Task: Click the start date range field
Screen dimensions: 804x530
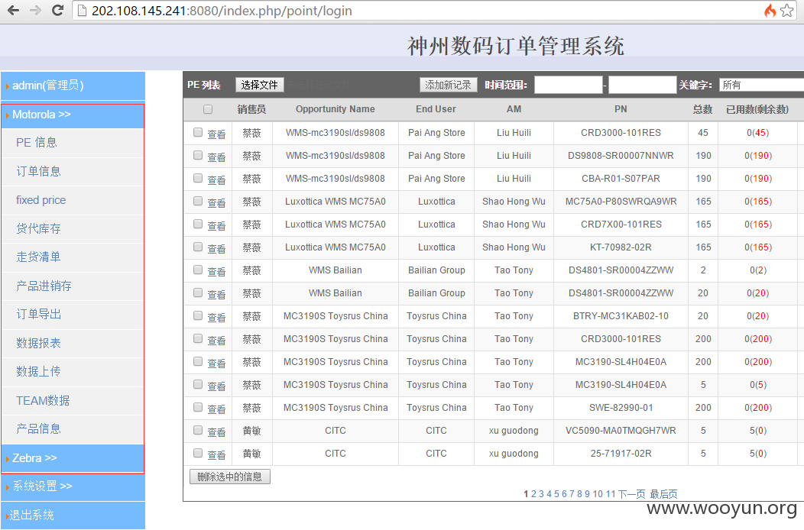Action: coord(568,85)
